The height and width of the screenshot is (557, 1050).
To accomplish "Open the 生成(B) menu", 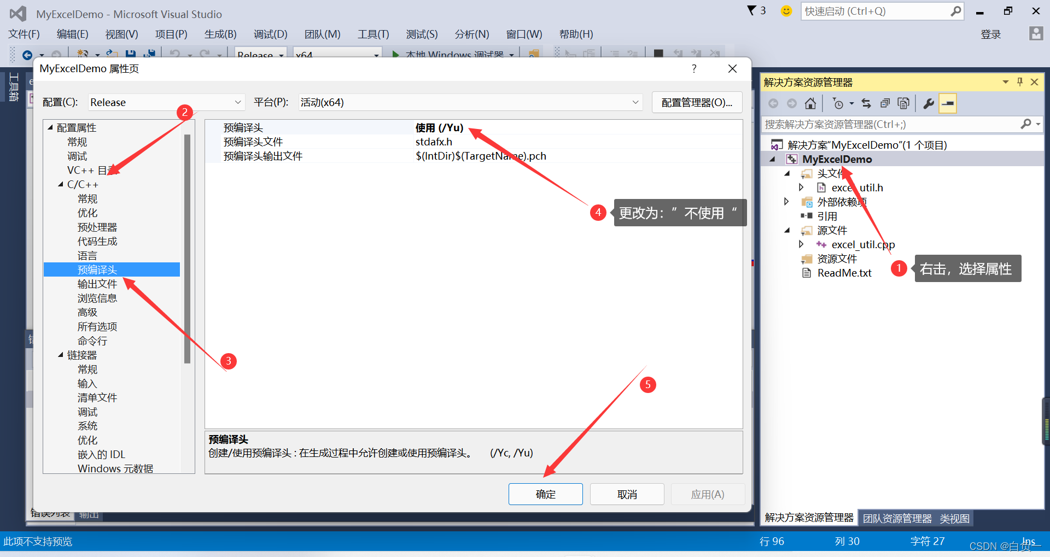I will pos(220,34).
